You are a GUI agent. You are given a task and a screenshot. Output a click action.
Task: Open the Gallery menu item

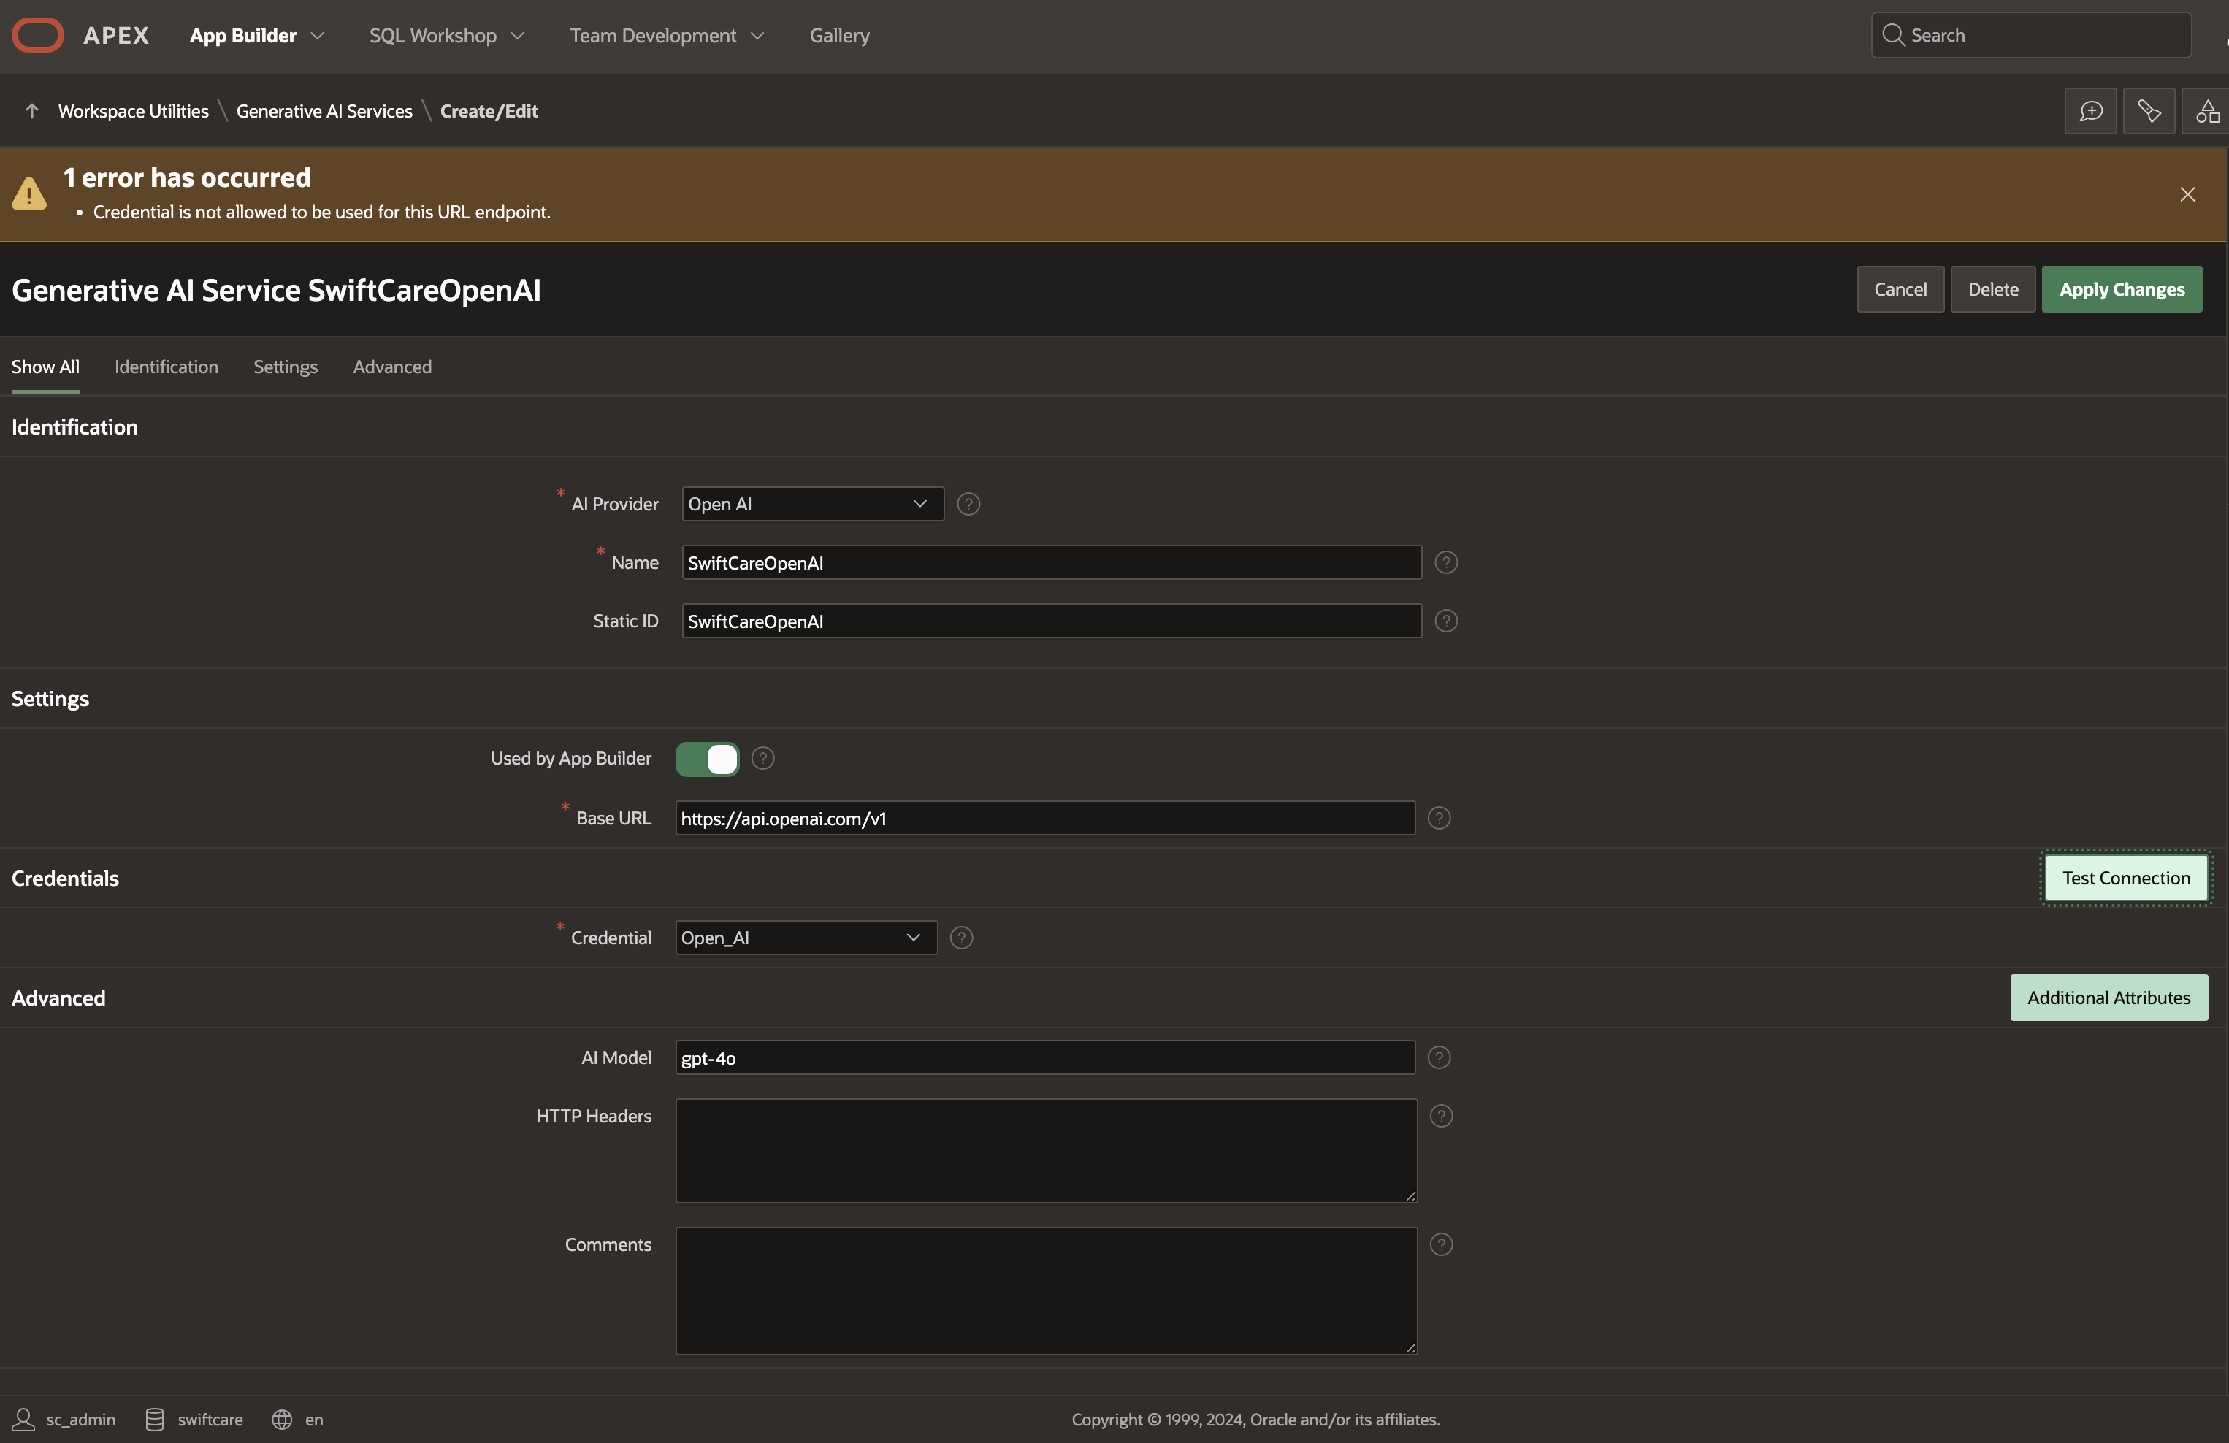pyautogui.click(x=839, y=36)
